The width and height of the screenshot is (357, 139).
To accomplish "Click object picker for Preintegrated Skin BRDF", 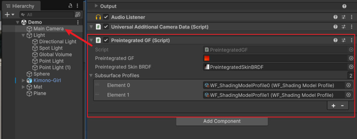I will point(351,67).
